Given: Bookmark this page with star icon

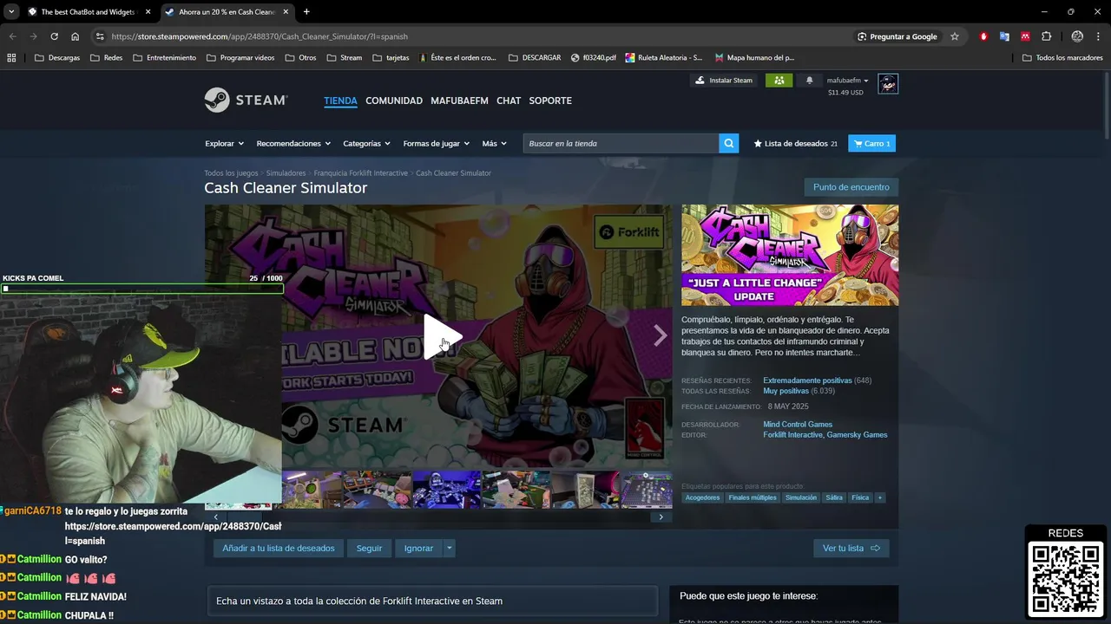Looking at the screenshot, I should click(955, 36).
